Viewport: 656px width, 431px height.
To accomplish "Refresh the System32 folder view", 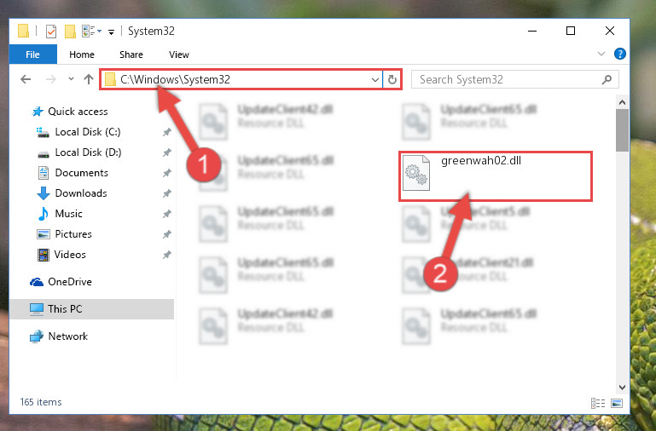I will tap(392, 79).
